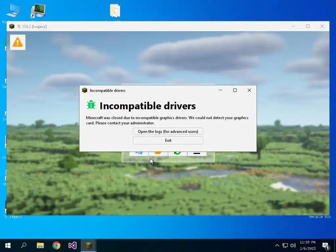Click the network tray icon

pos(285,245)
